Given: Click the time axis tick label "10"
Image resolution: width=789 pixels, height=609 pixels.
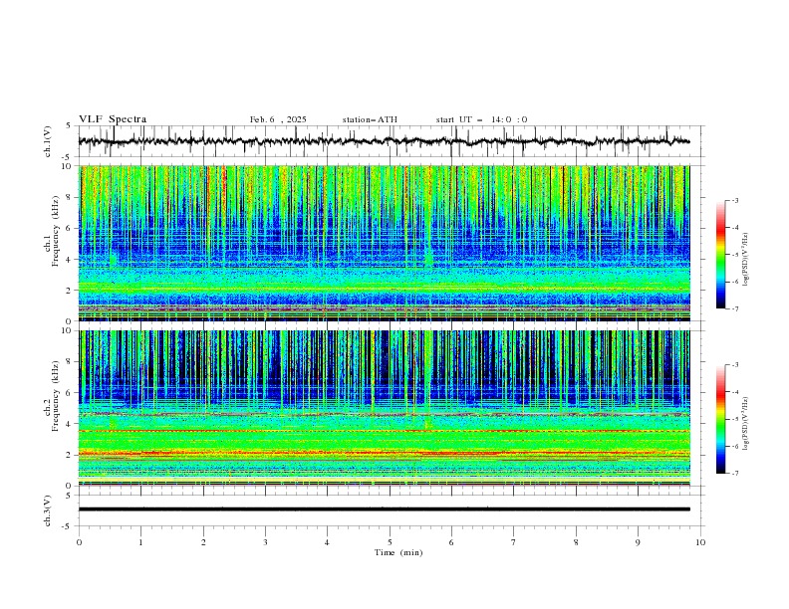Looking at the screenshot, I should pos(700,542).
